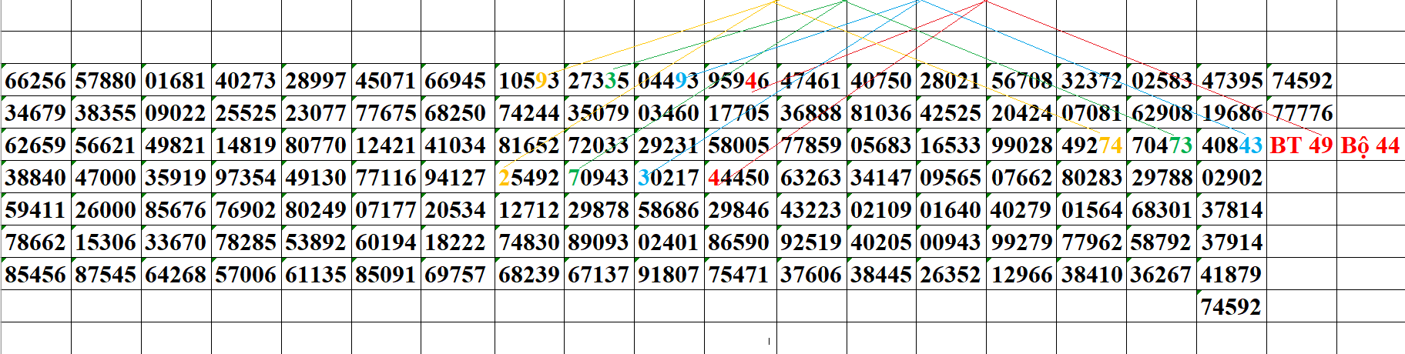
Task: Select cell 40843 ending in blue 43
Action: click(x=1232, y=145)
